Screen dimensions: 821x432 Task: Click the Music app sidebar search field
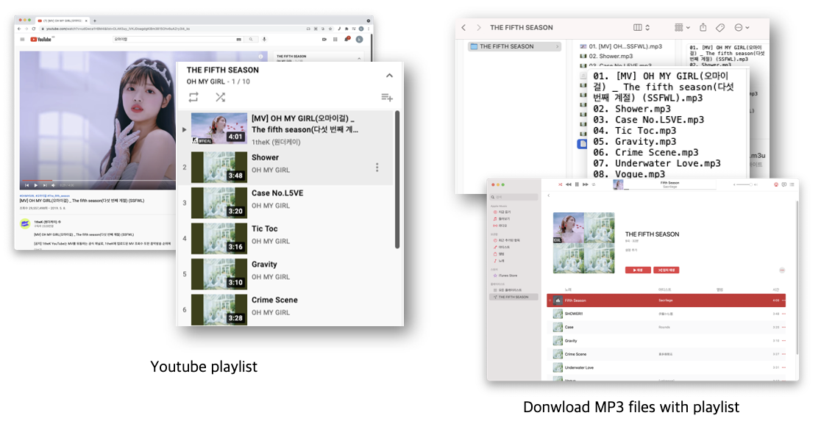click(513, 197)
